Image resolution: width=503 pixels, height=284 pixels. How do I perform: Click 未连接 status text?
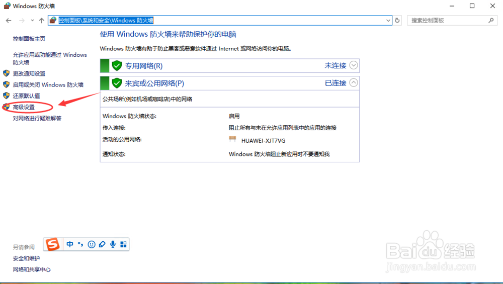coord(335,65)
